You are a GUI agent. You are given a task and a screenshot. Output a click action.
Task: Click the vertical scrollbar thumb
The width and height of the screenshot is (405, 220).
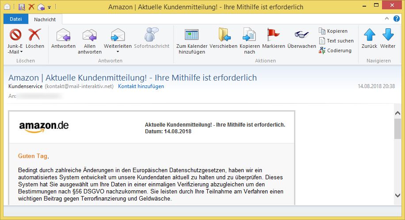pos(397,129)
